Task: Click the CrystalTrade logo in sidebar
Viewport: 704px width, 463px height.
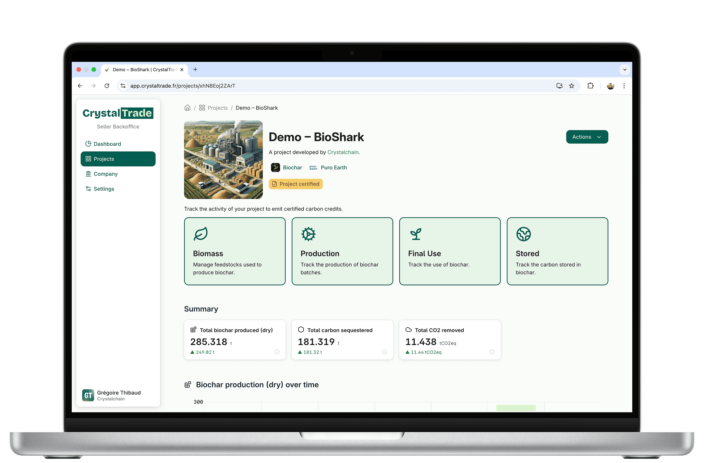Action: point(118,113)
